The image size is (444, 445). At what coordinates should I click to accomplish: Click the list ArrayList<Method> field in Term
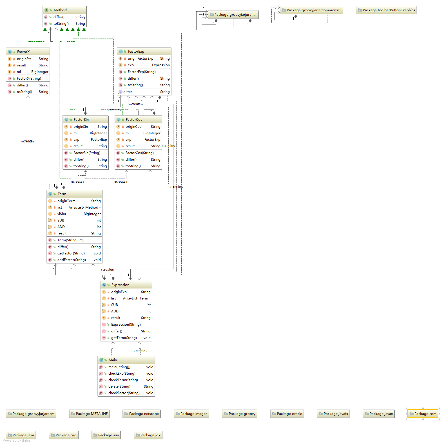coord(74,207)
